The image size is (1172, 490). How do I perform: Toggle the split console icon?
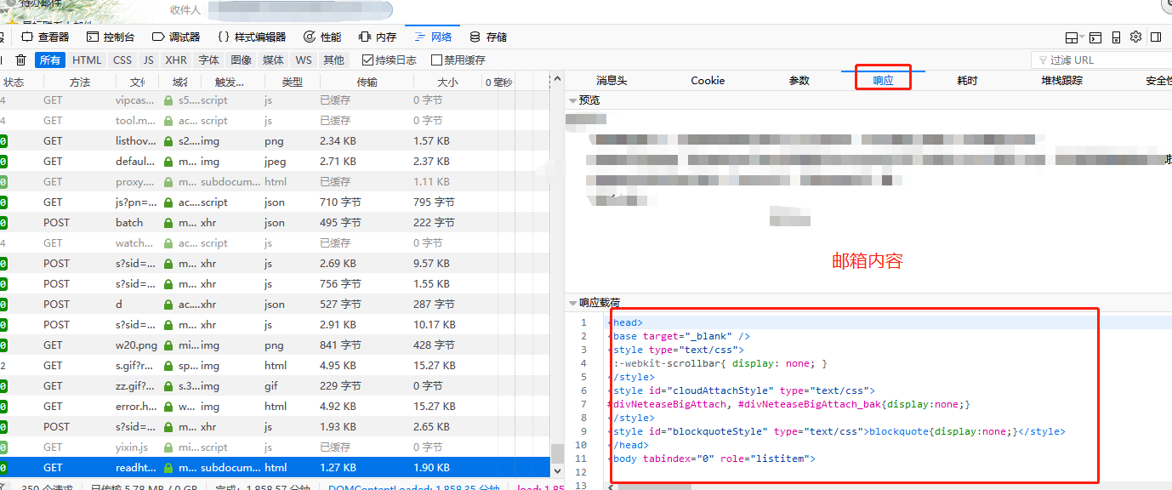point(1095,37)
